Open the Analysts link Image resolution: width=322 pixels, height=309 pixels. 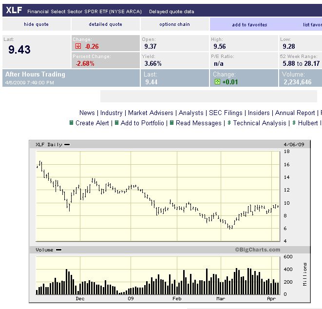coord(191,113)
